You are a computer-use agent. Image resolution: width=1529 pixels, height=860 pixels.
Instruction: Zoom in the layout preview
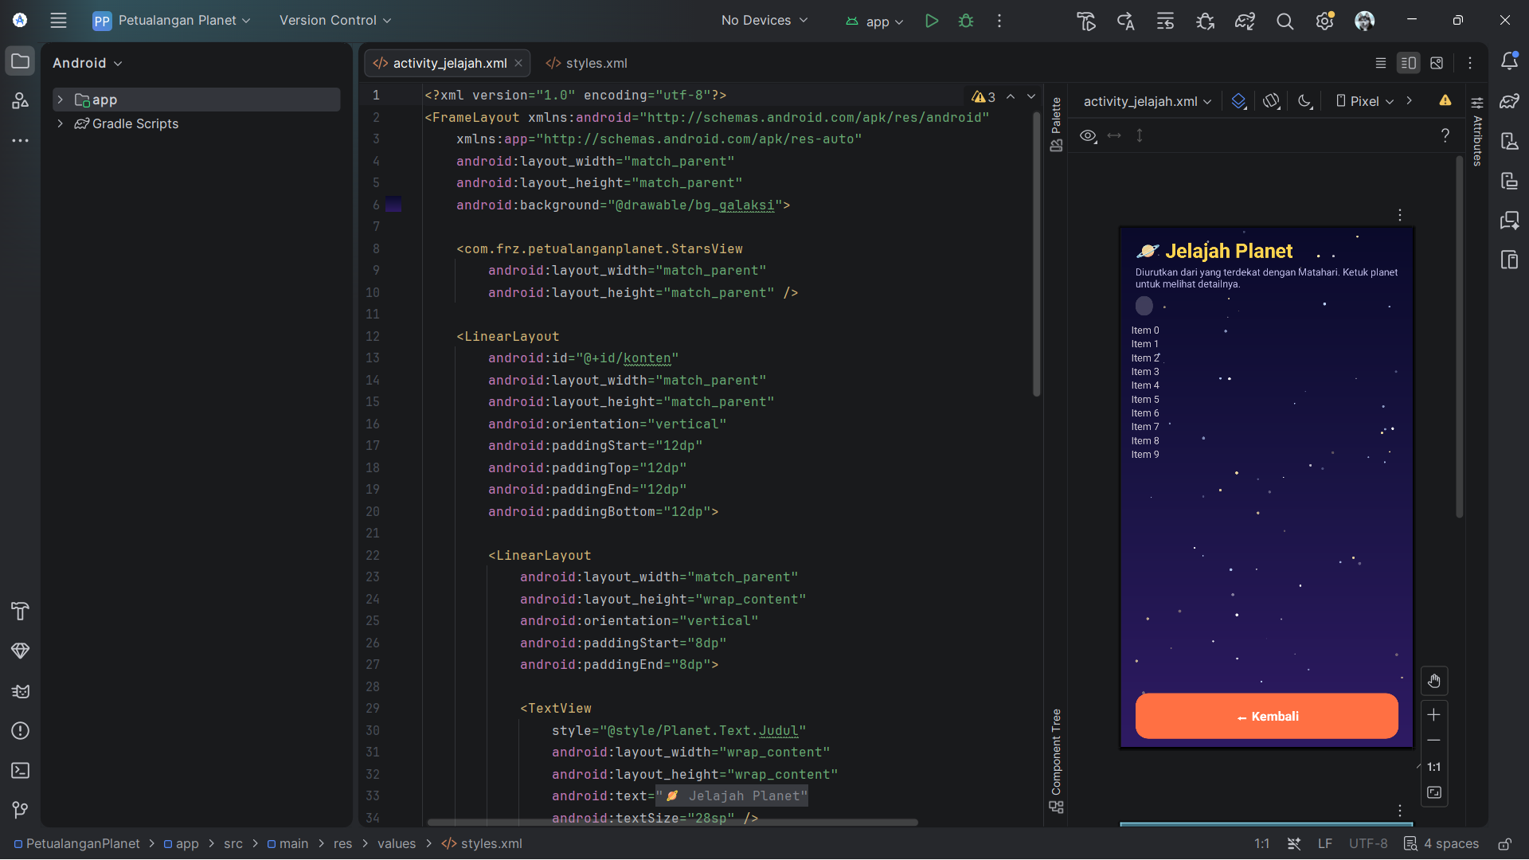pos(1434,715)
